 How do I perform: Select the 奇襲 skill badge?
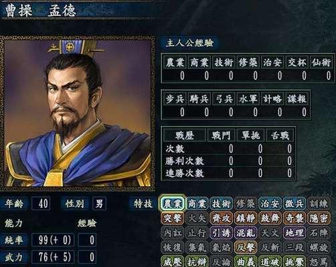click(x=295, y=218)
